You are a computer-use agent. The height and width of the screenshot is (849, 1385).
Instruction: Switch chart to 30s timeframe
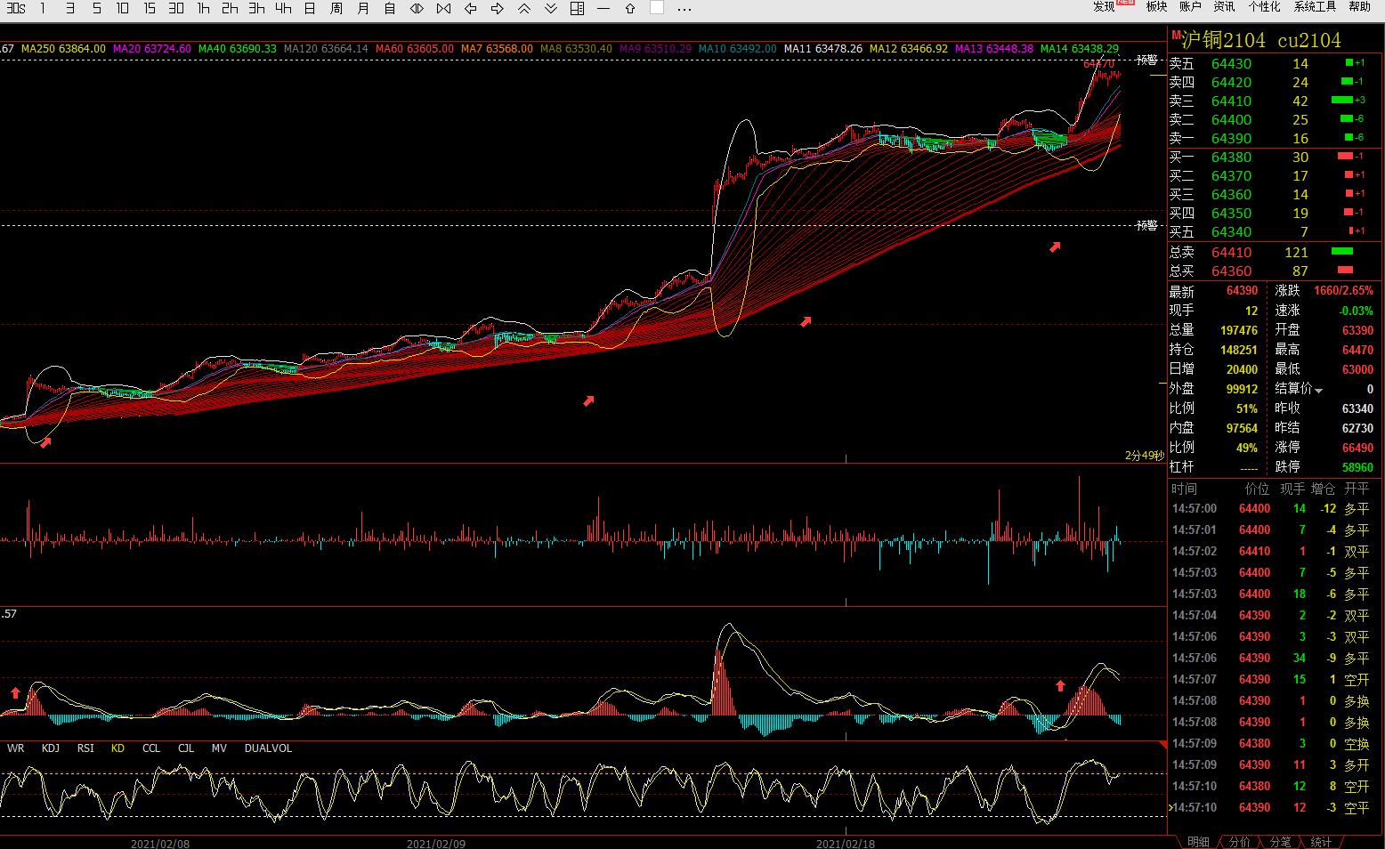coord(15,9)
